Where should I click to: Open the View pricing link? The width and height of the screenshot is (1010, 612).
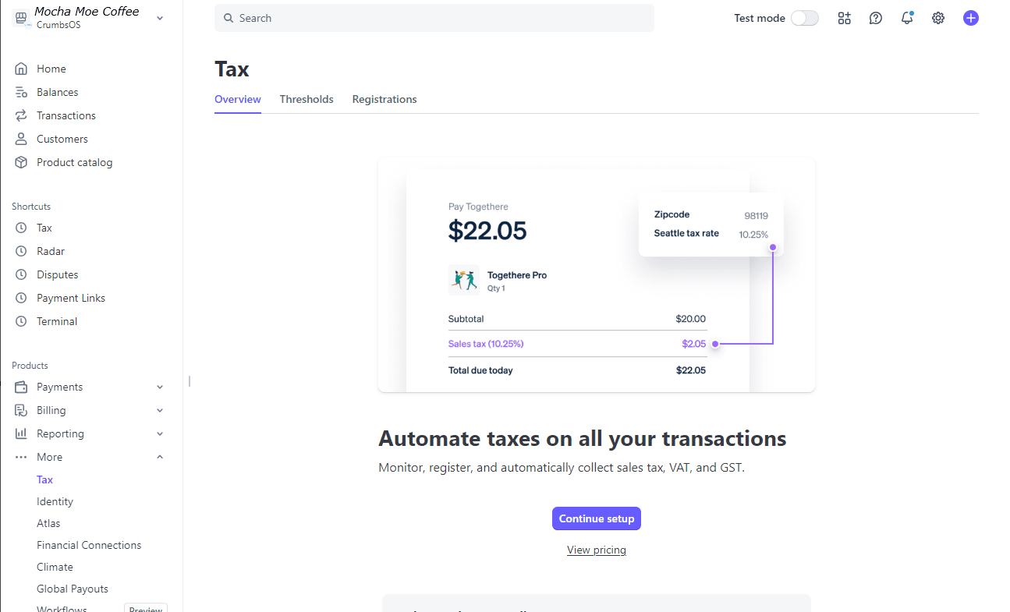[597, 550]
